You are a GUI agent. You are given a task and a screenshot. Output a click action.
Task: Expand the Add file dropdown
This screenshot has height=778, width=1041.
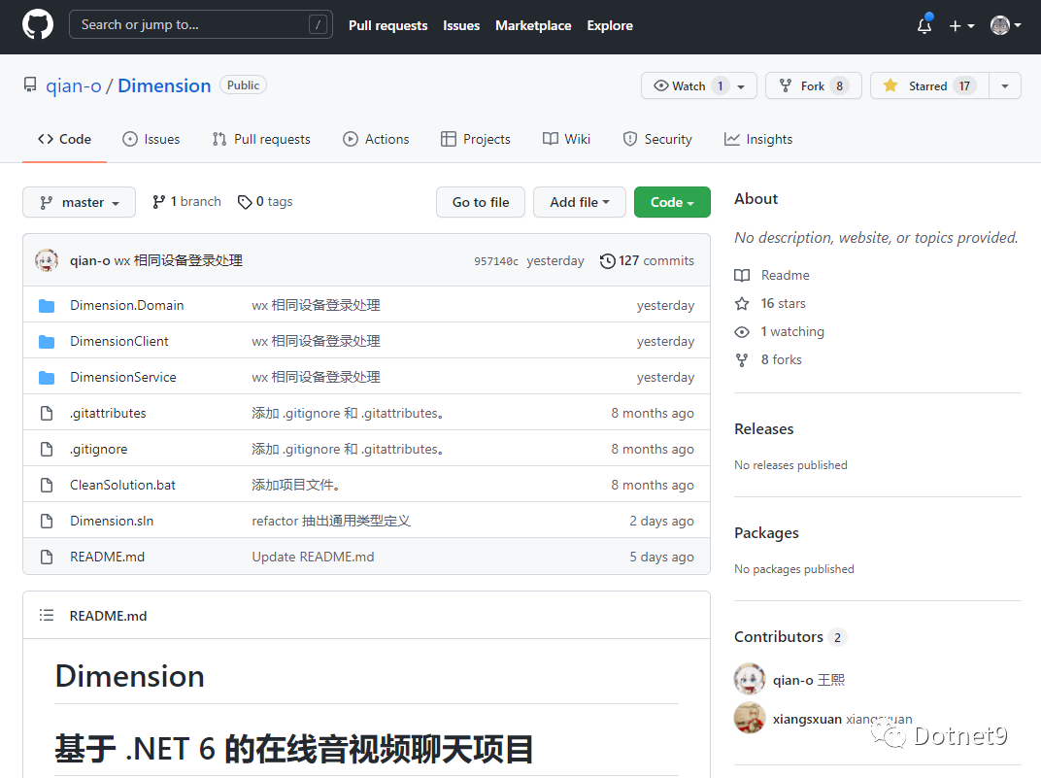[580, 202]
